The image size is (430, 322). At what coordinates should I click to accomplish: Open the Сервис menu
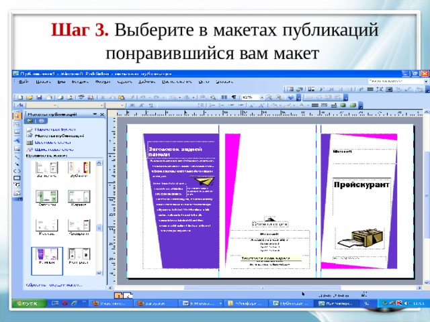124,82
